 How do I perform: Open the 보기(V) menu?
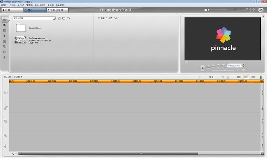click(x=21, y=5)
